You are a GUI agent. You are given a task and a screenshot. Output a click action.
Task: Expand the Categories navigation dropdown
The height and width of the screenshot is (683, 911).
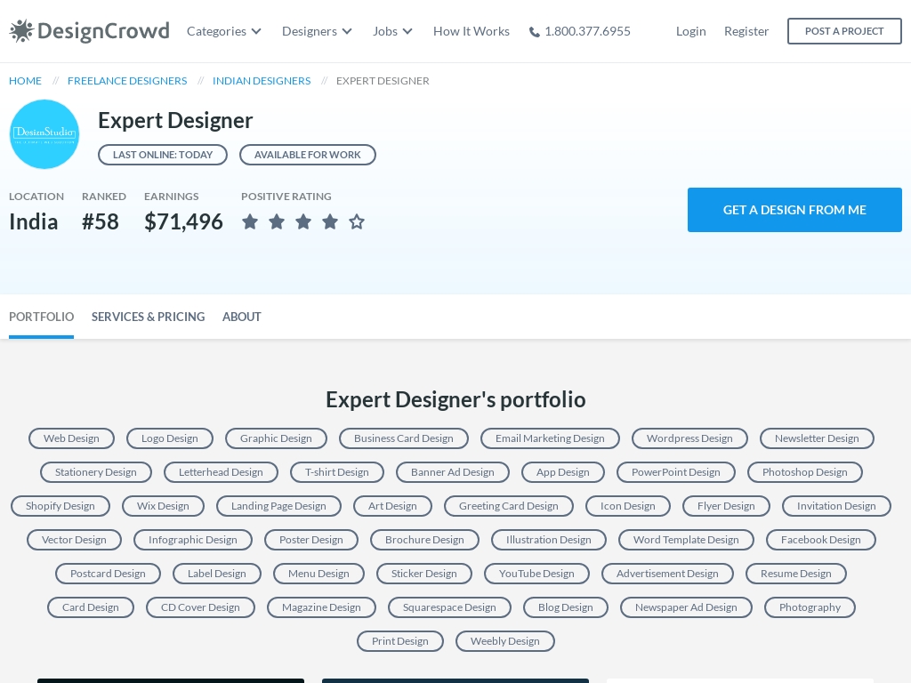[x=223, y=31]
